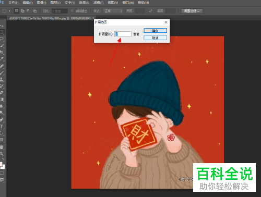Select the Blur tool

(2, 106)
